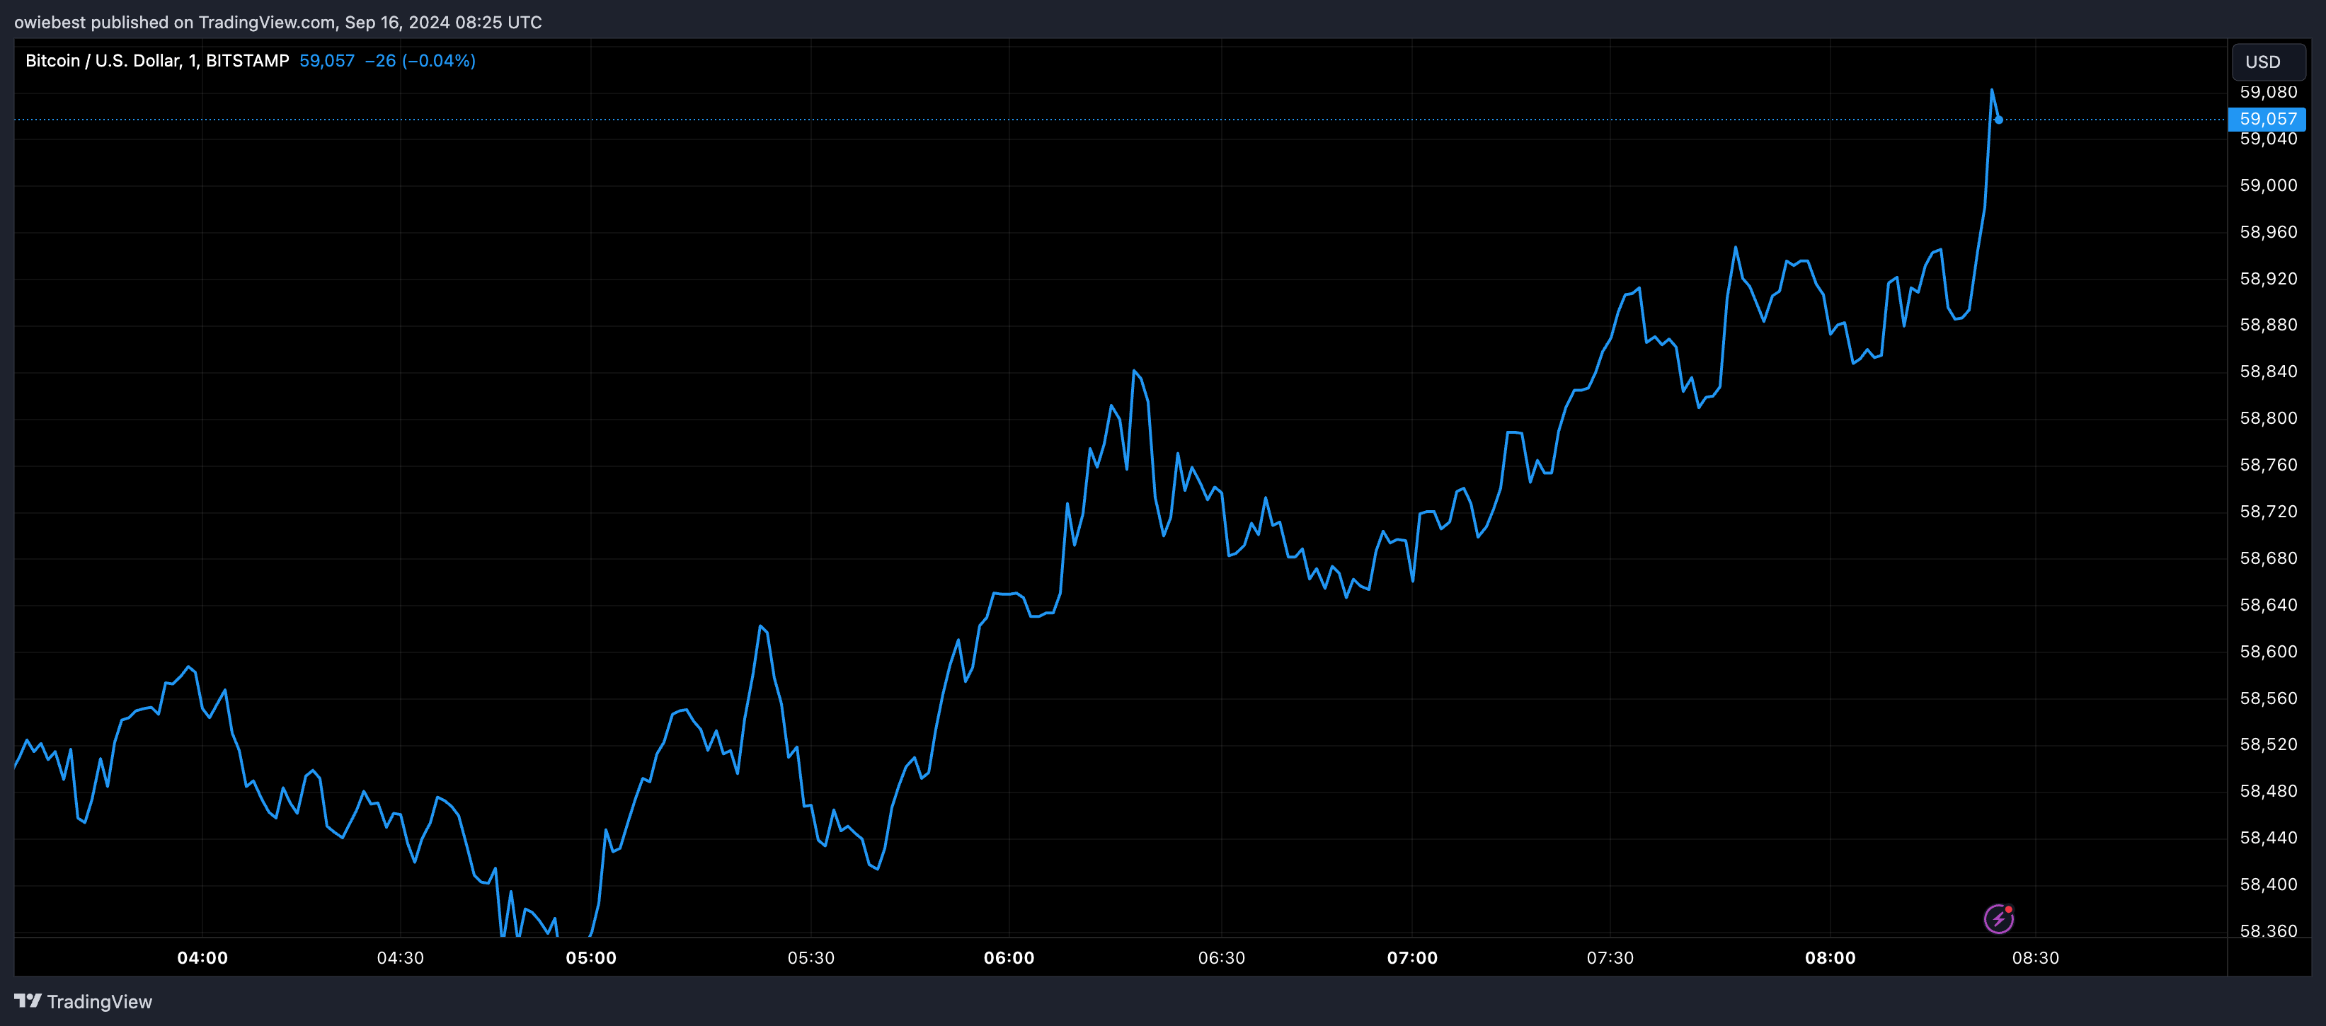Viewport: 2326px width, 1026px height.
Task: Select the 07:00 time axis label
Action: coord(1412,957)
